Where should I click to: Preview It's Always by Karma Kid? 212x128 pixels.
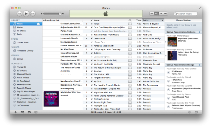tap(169, 73)
